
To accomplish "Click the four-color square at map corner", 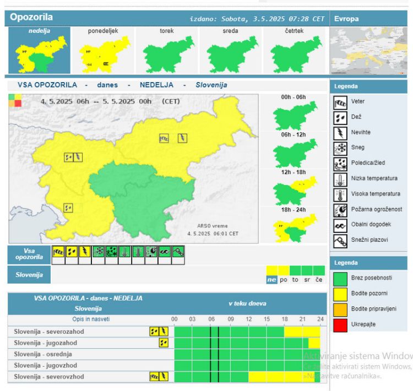I will [x=15, y=100].
